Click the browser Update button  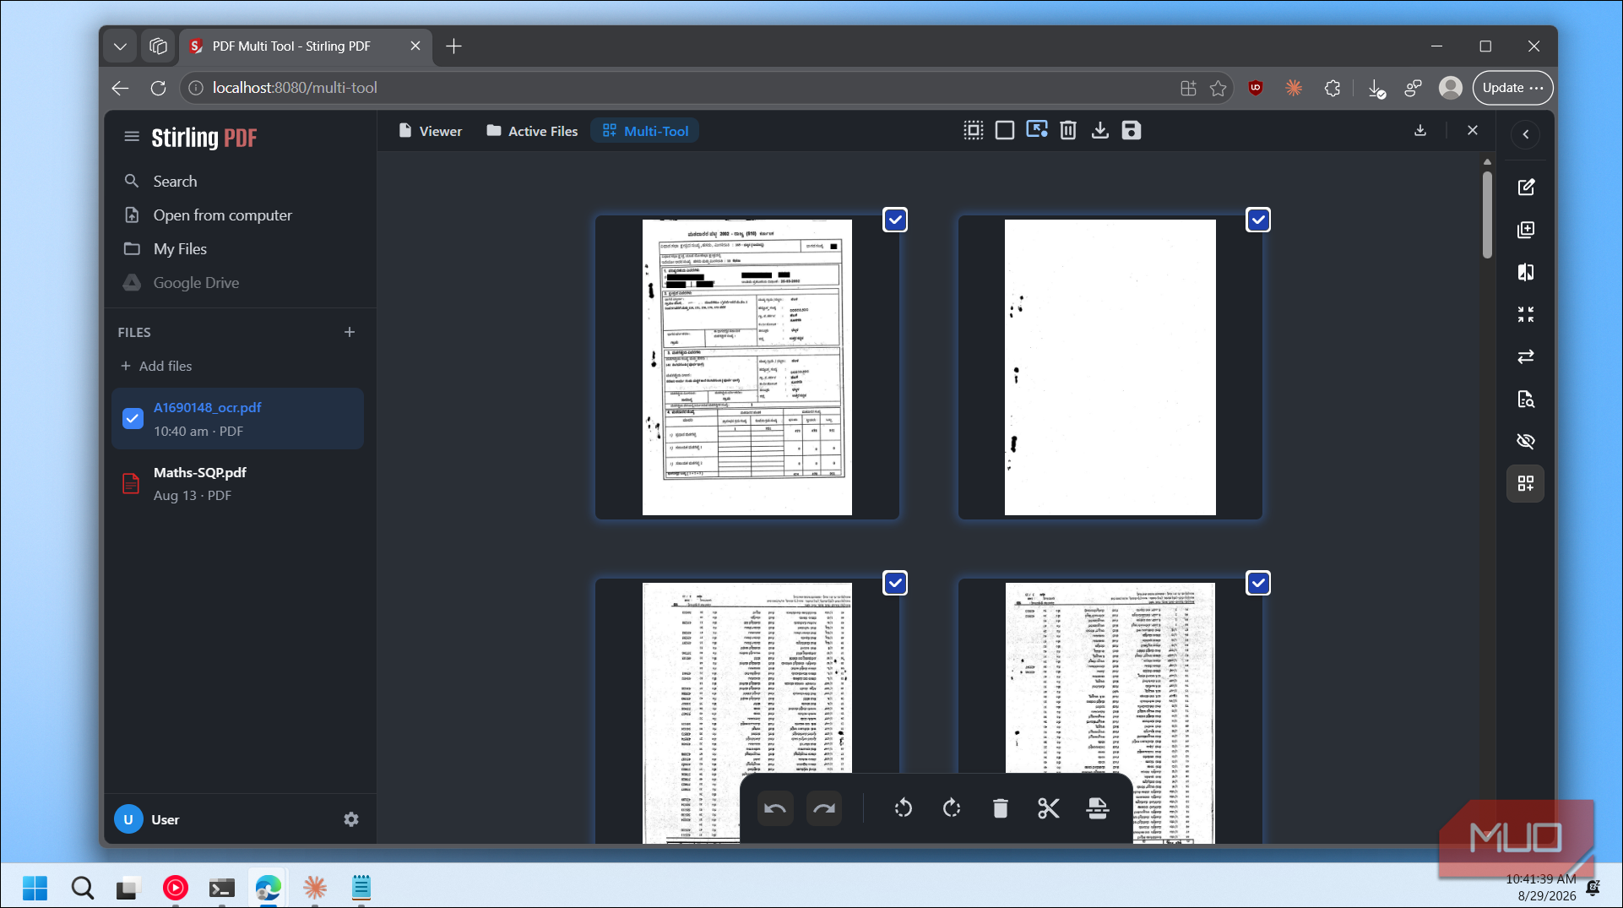(x=1512, y=88)
